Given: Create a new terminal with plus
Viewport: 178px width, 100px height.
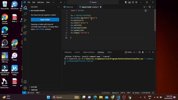Looking at the screenshot, I should pos(134,52).
